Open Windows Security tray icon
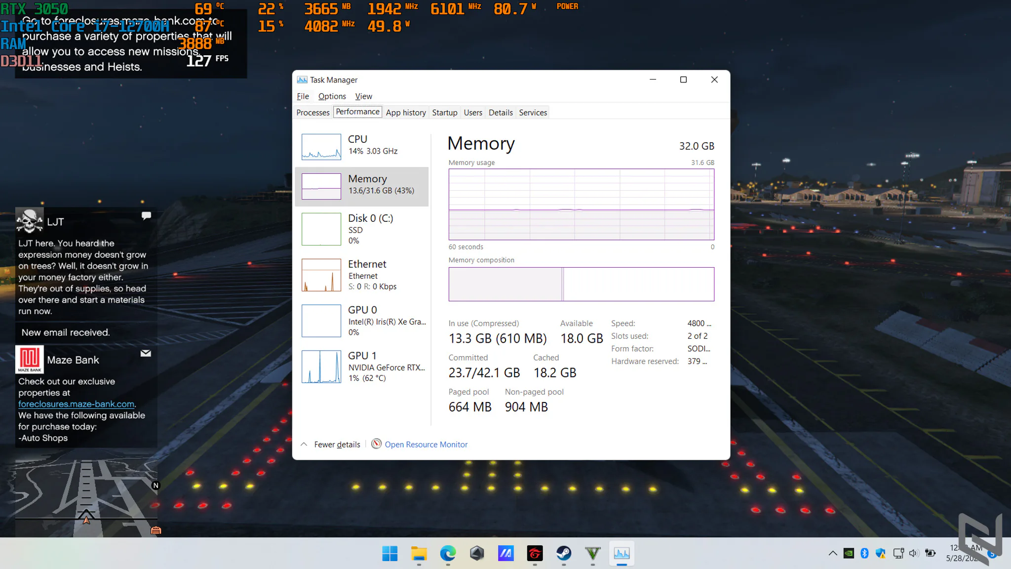Image resolution: width=1011 pixels, height=569 pixels. pyautogui.click(x=881, y=553)
